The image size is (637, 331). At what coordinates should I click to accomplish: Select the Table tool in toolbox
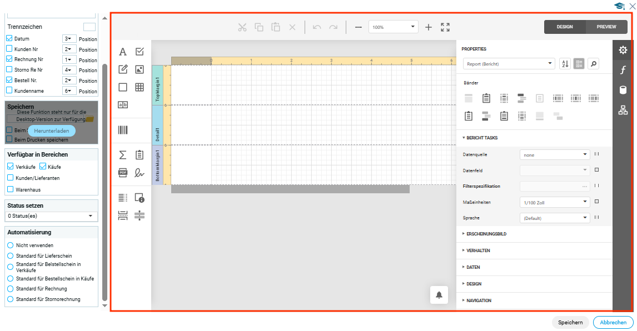[x=140, y=87]
